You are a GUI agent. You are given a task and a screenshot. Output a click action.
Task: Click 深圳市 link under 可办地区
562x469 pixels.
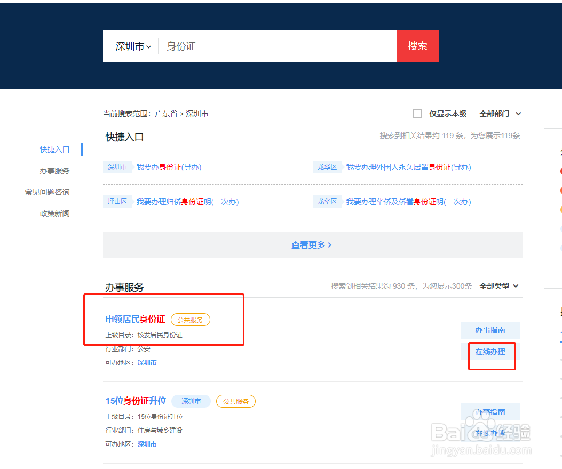(147, 362)
